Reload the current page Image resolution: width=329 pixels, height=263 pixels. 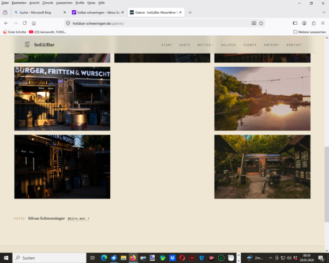[x=25, y=23]
